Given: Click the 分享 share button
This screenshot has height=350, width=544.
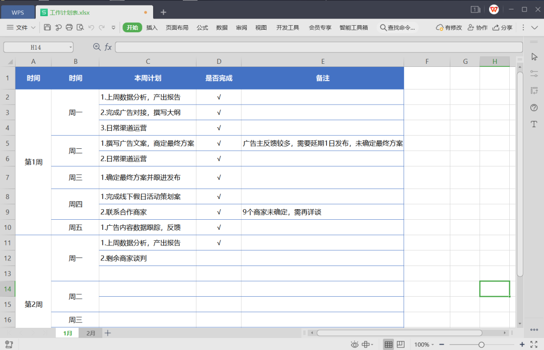Looking at the screenshot, I should pos(502,28).
